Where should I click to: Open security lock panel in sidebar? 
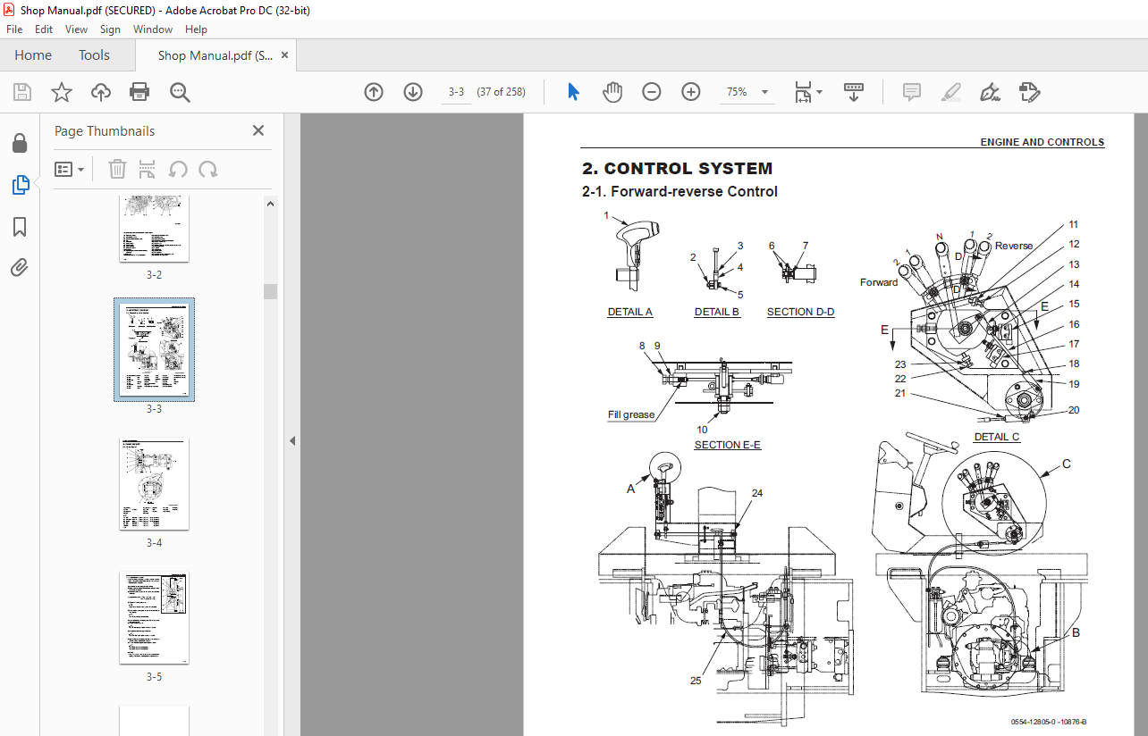click(20, 144)
